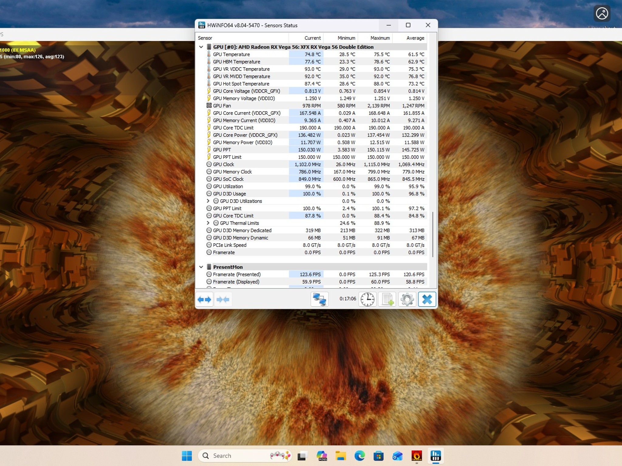Select the GPU Fan sensor row

coord(312,106)
